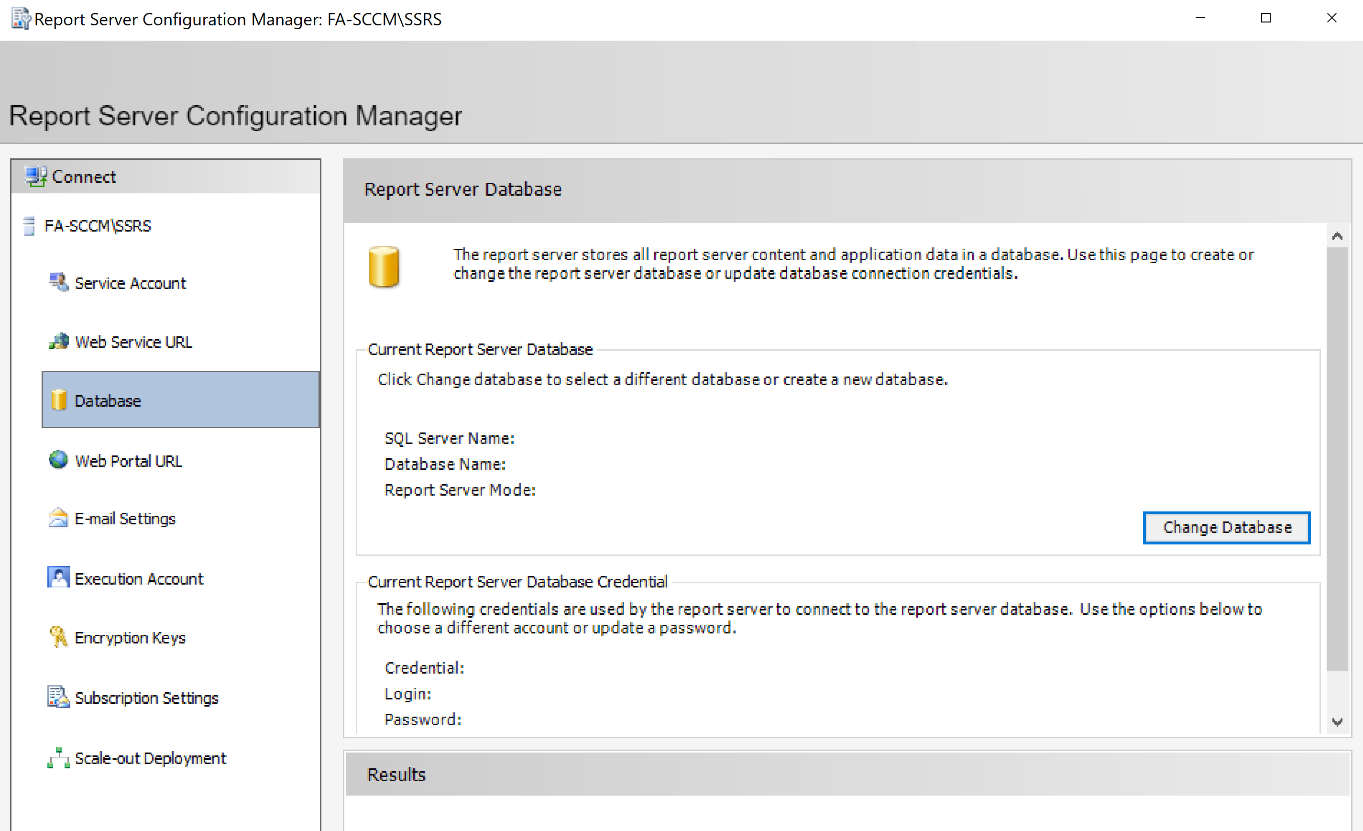Click the Service Account icon
The width and height of the screenshot is (1363, 831).
(x=58, y=282)
